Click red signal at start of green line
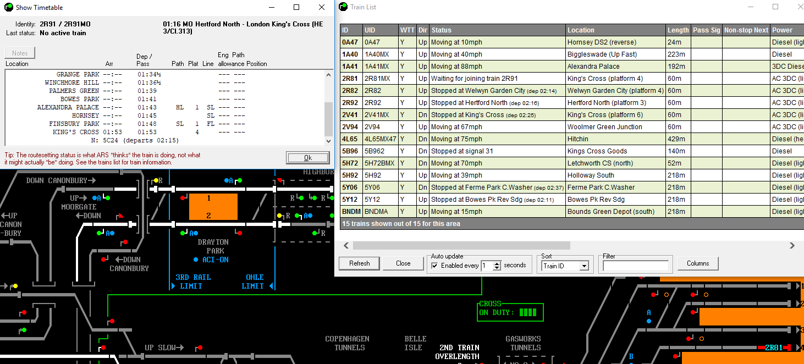This screenshot has height=364, width=804. coord(112,321)
